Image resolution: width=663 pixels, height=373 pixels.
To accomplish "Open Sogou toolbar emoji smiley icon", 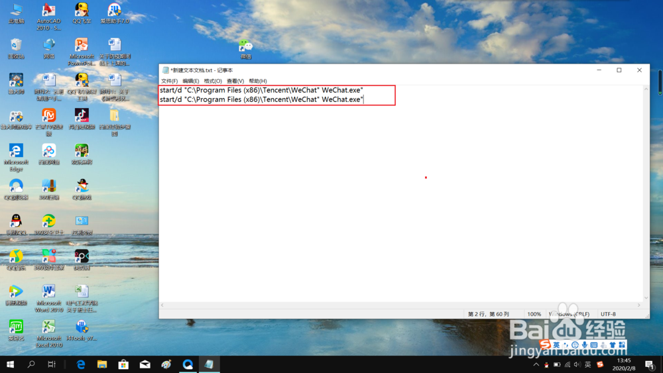I will (x=575, y=345).
